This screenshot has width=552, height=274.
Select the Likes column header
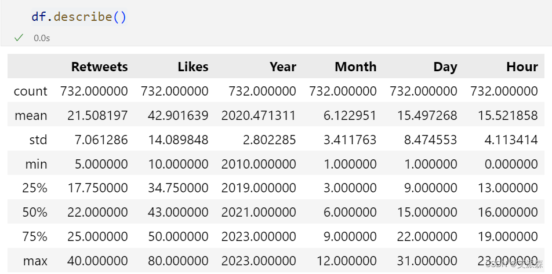click(193, 67)
